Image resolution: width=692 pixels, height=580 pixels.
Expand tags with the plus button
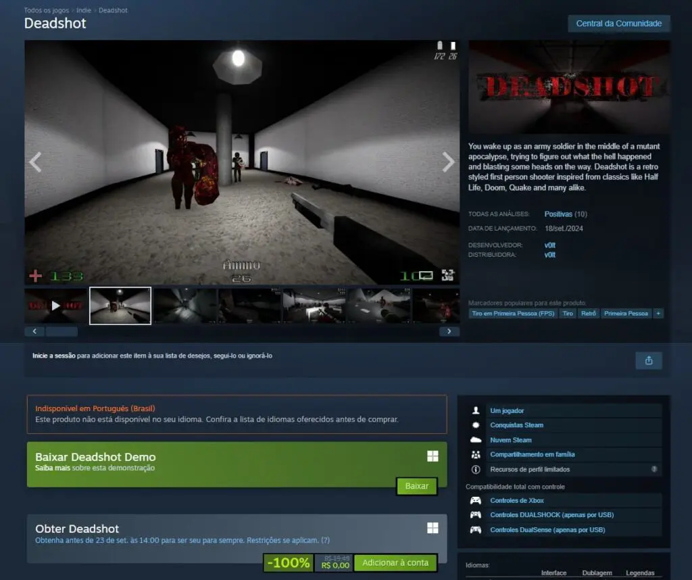click(658, 314)
